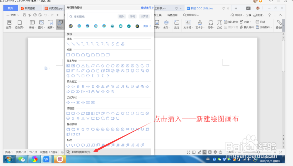Screen dimensions: 293x166
Task: Click the Print Preview icon
Action: pyautogui.click(x=40, y=15)
